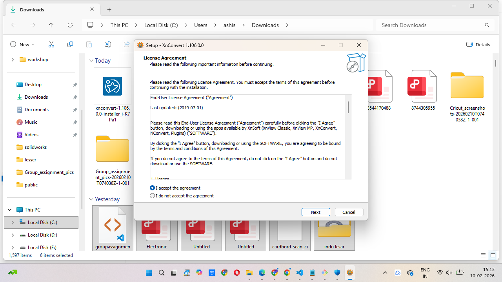Click the XnConvert setup taskbar icon
Image resolution: width=502 pixels, height=282 pixels.
pos(350,273)
